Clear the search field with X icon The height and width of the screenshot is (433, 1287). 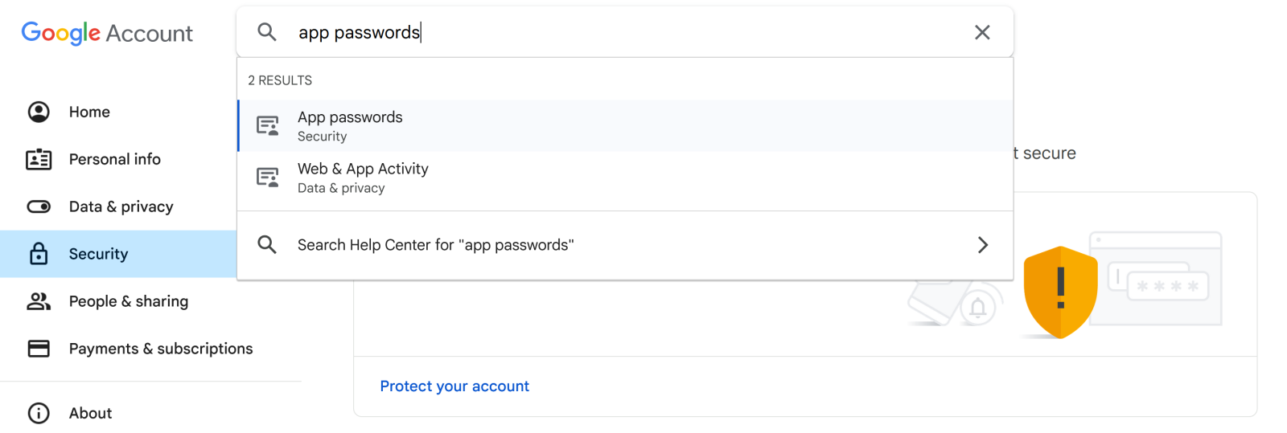coord(982,32)
